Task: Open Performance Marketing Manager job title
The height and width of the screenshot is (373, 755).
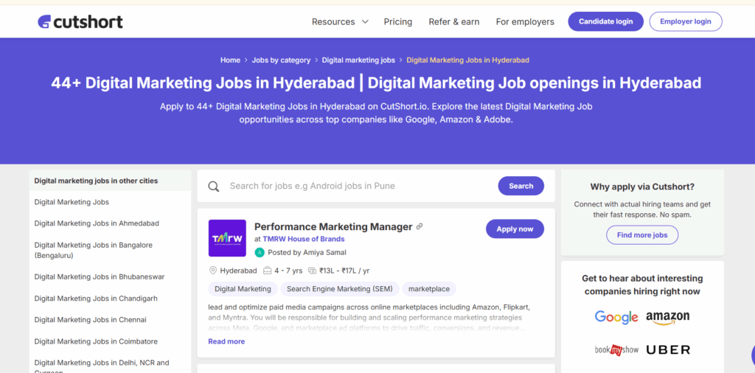Action: 333,227
